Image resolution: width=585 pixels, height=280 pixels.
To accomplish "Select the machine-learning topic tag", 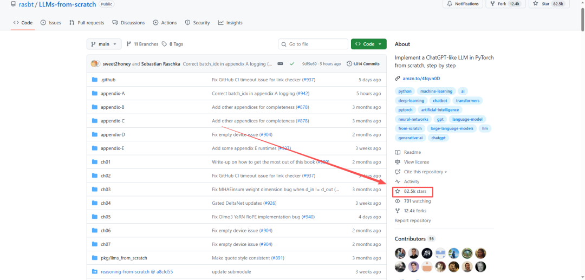I will point(436,91).
